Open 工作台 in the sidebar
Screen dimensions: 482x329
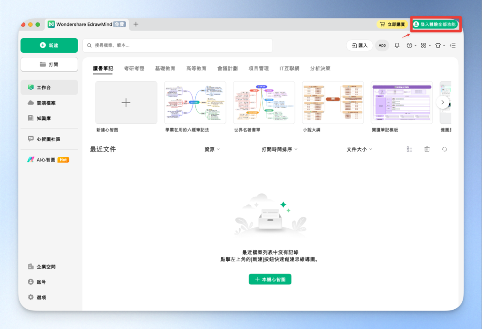click(x=49, y=88)
